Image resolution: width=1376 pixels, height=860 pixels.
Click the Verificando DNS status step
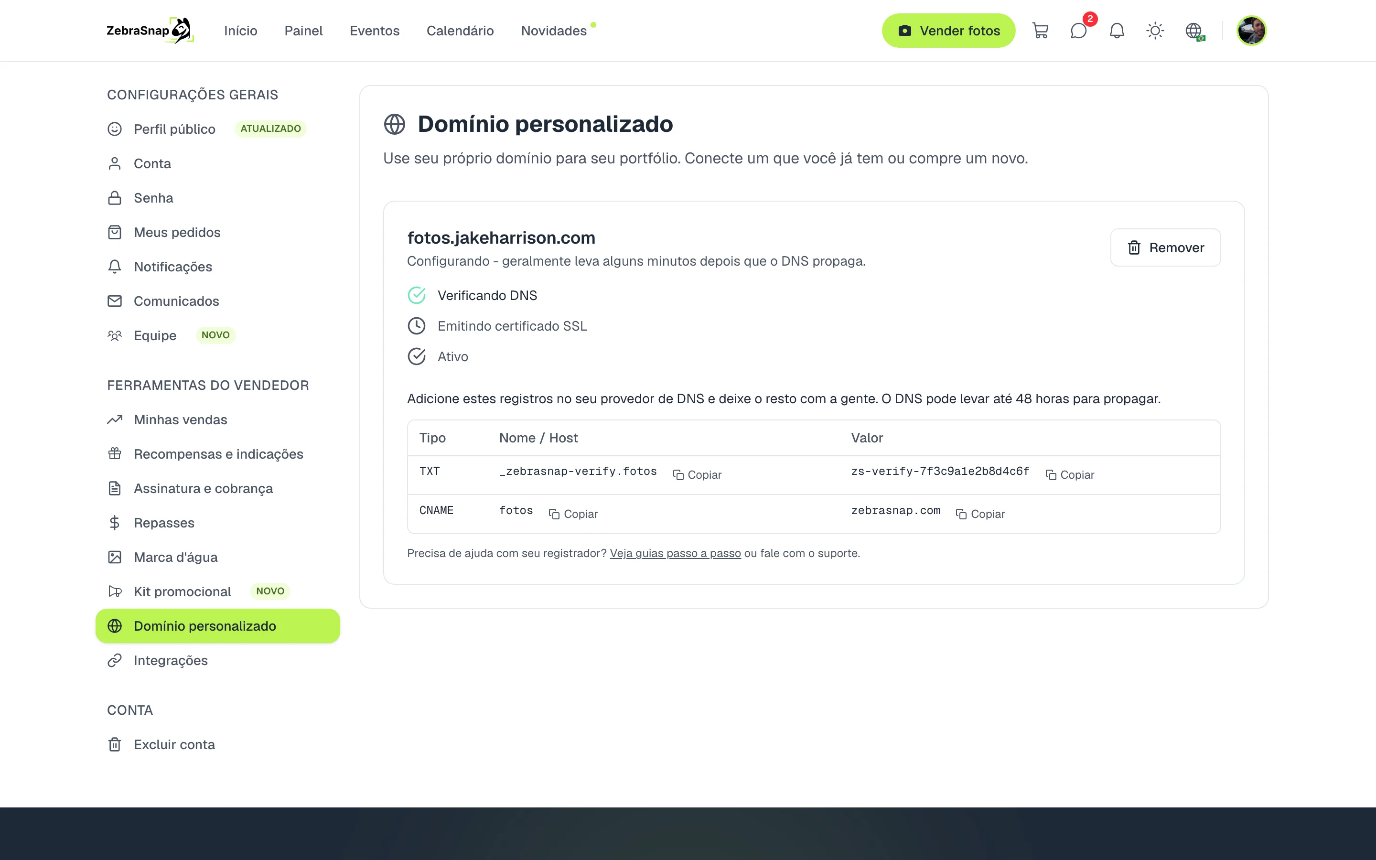(x=473, y=295)
